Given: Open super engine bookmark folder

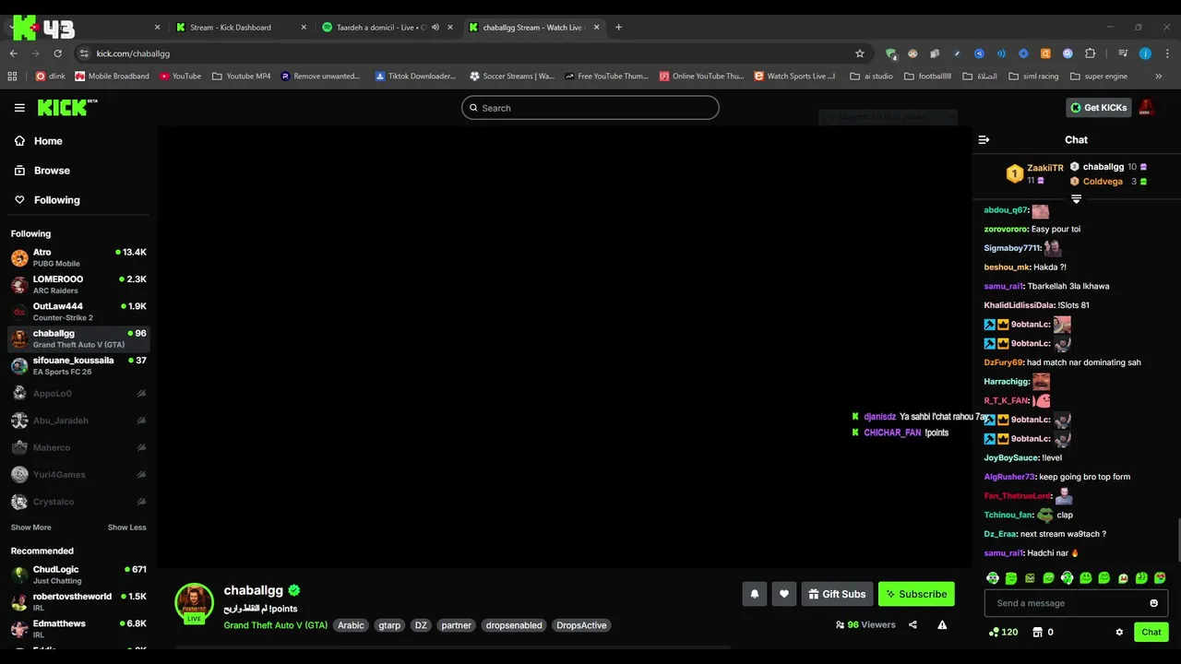Looking at the screenshot, I should (x=1098, y=77).
